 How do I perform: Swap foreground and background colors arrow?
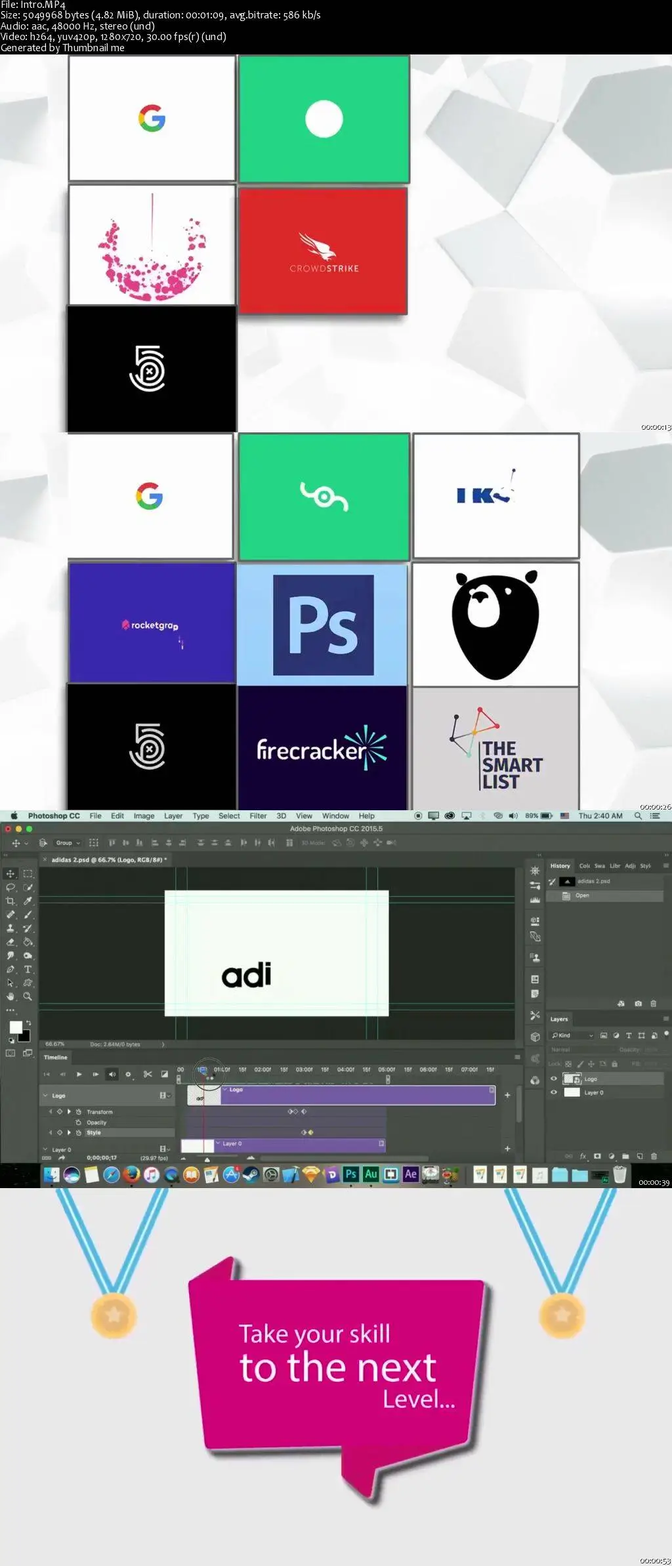click(x=28, y=1023)
